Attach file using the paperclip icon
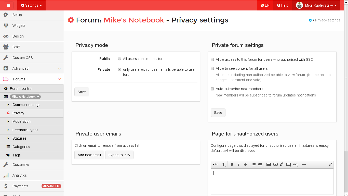The width and height of the screenshot is (348, 196). [x=282, y=164]
